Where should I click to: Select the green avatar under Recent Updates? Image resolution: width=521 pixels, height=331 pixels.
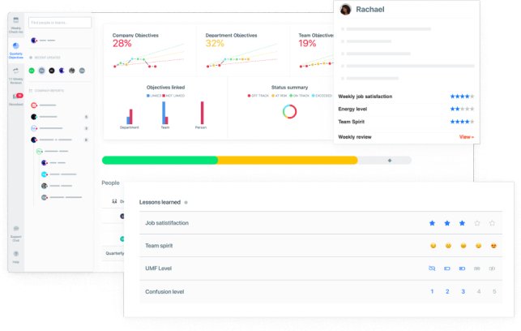[32, 71]
